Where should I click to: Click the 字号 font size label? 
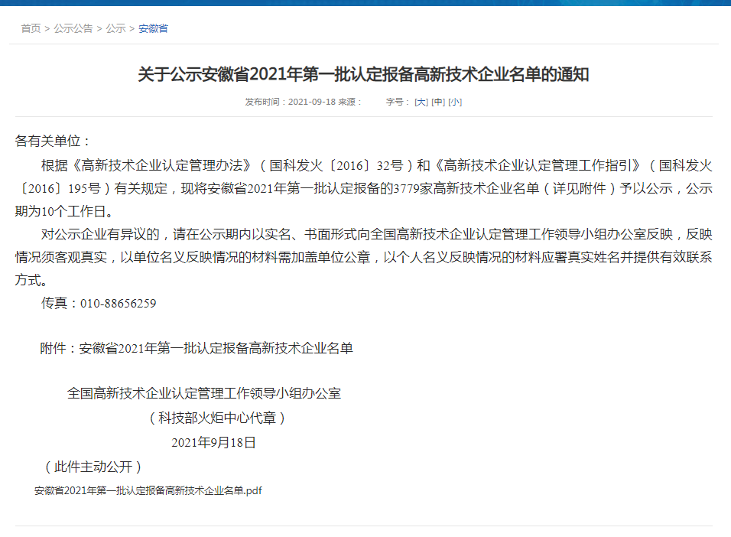pyautogui.click(x=397, y=102)
